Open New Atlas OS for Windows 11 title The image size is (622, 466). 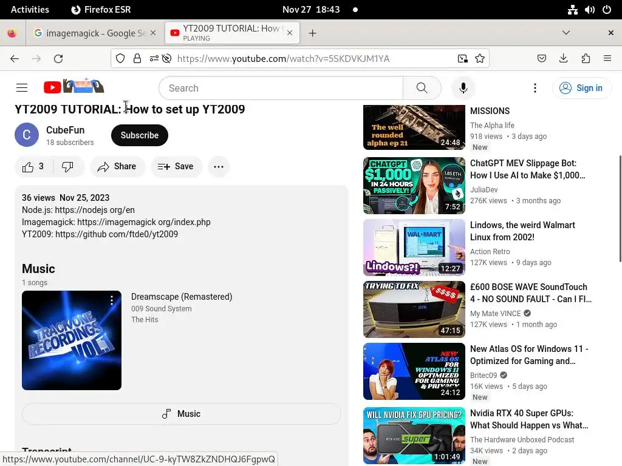point(529,354)
